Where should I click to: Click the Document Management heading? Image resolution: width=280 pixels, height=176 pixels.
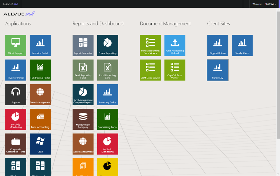click(x=165, y=24)
